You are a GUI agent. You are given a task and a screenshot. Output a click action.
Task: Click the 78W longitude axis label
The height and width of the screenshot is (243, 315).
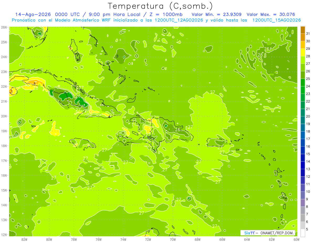tap(74, 239)
